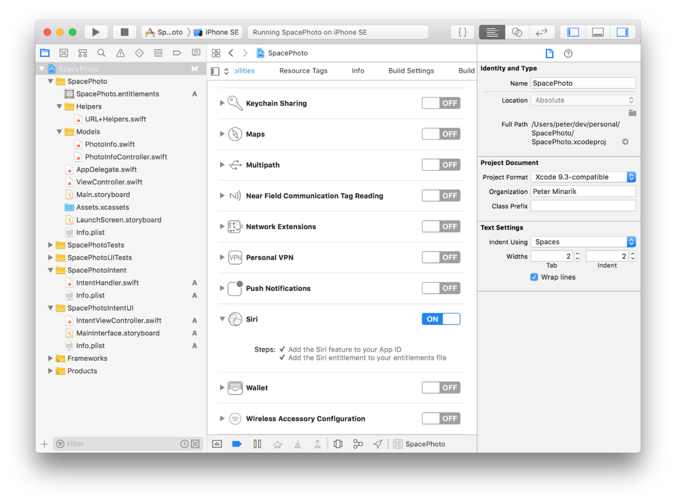Click the Run (play) button
Screen dimensions: 676x503
coord(96,32)
